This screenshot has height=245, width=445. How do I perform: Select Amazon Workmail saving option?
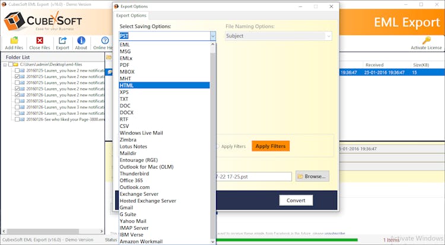pos(164,241)
